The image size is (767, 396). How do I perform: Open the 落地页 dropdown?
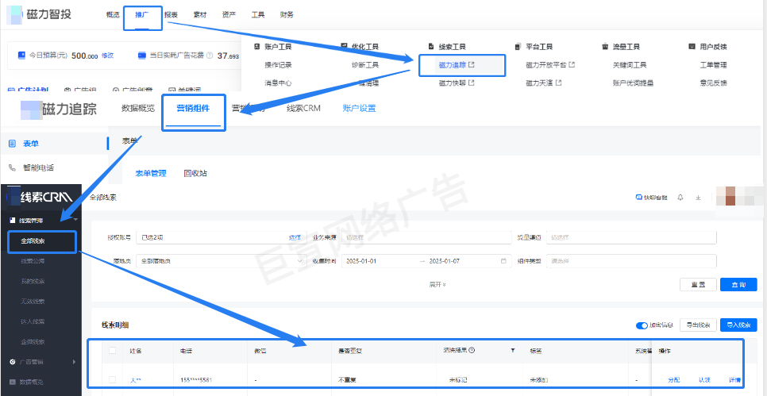[x=221, y=261]
